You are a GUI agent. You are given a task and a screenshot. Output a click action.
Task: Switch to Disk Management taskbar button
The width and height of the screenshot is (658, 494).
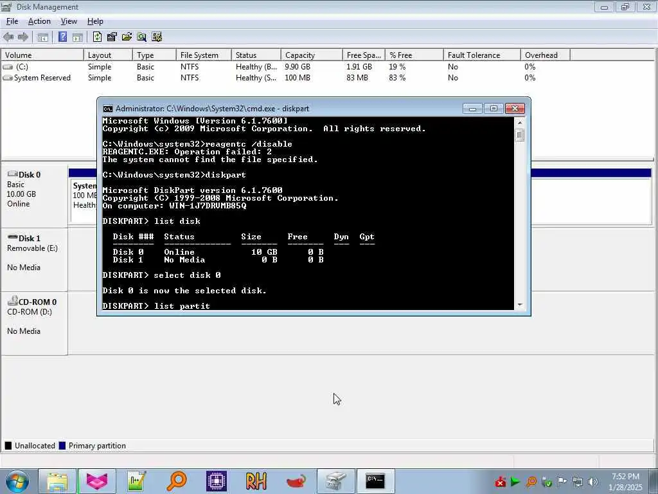336,481
